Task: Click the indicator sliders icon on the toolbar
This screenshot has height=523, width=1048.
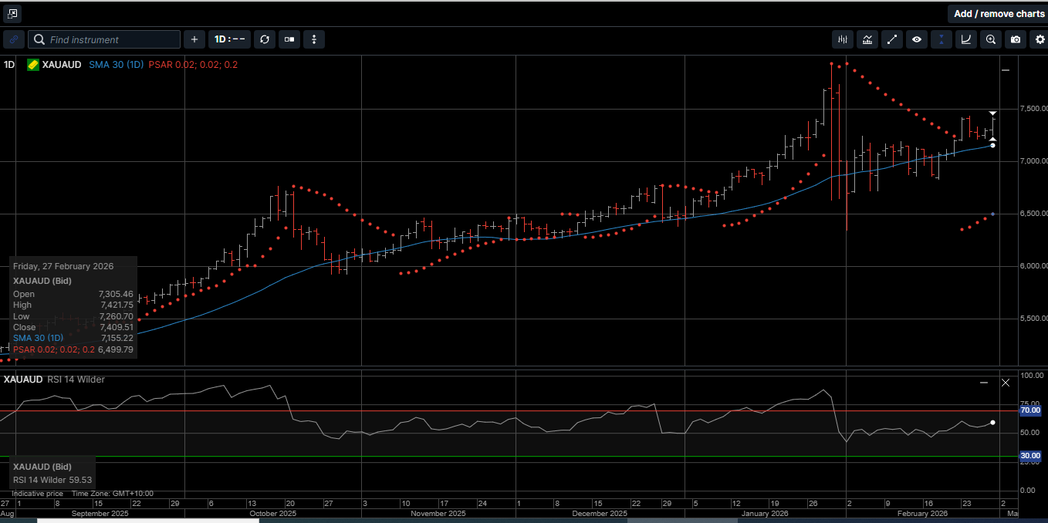Action: click(x=842, y=39)
